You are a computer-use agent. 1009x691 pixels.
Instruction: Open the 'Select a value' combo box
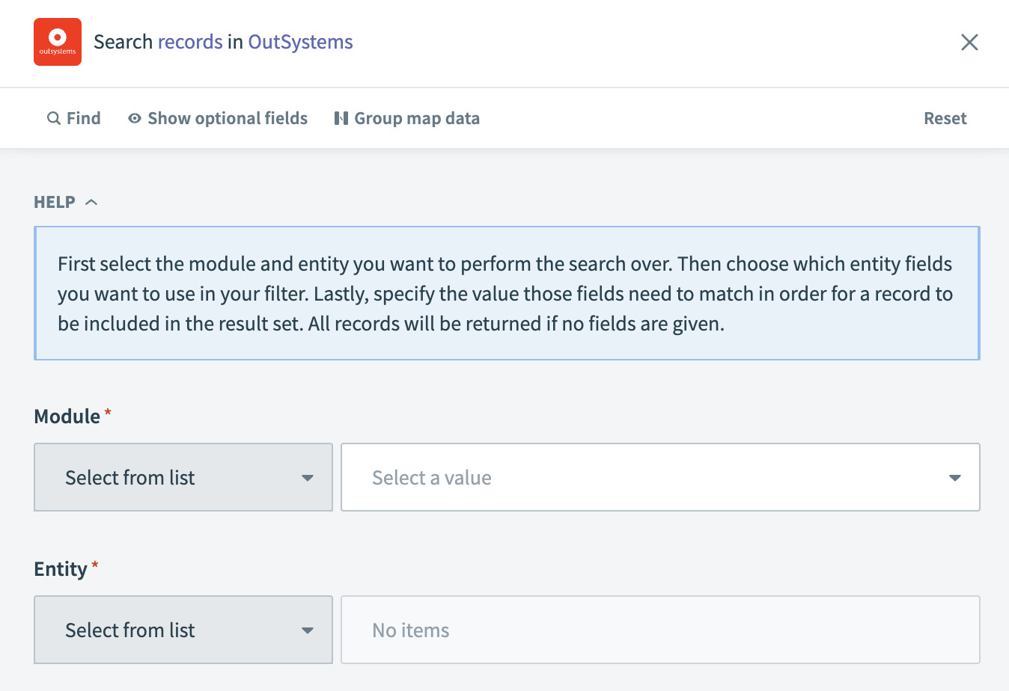[x=660, y=477]
